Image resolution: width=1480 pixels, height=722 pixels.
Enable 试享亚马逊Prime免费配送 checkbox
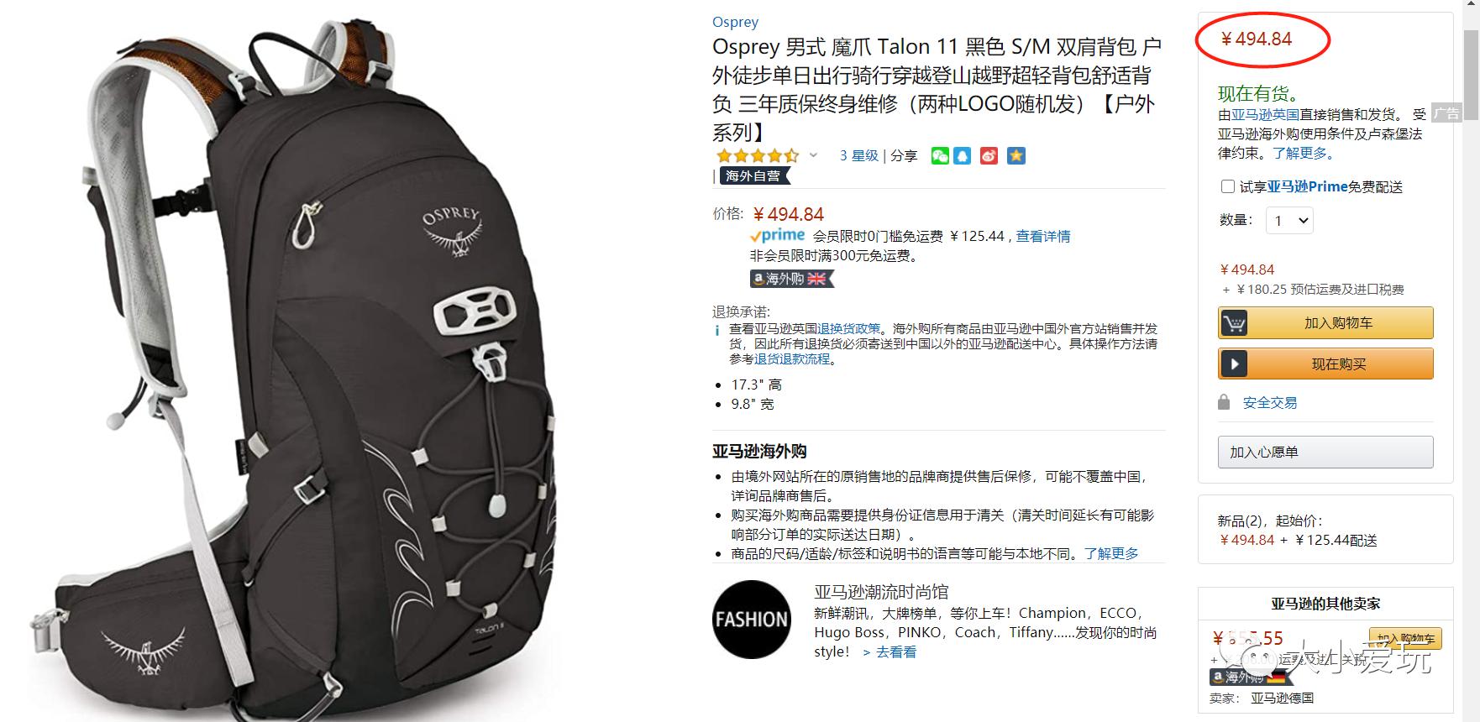[1227, 186]
